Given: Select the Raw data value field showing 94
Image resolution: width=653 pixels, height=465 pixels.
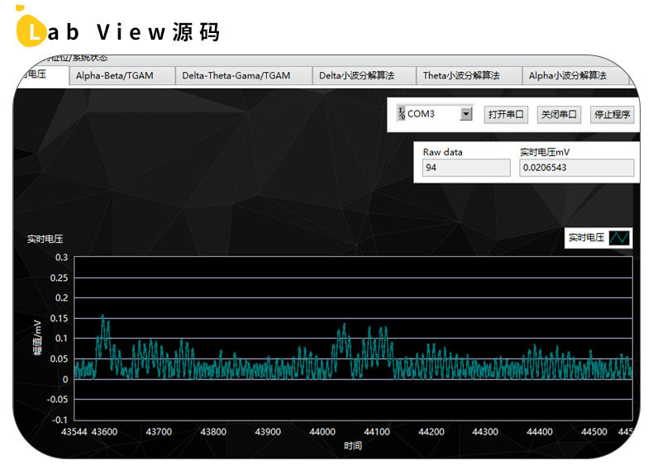Looking at the screenshot, I should [466, 168].
